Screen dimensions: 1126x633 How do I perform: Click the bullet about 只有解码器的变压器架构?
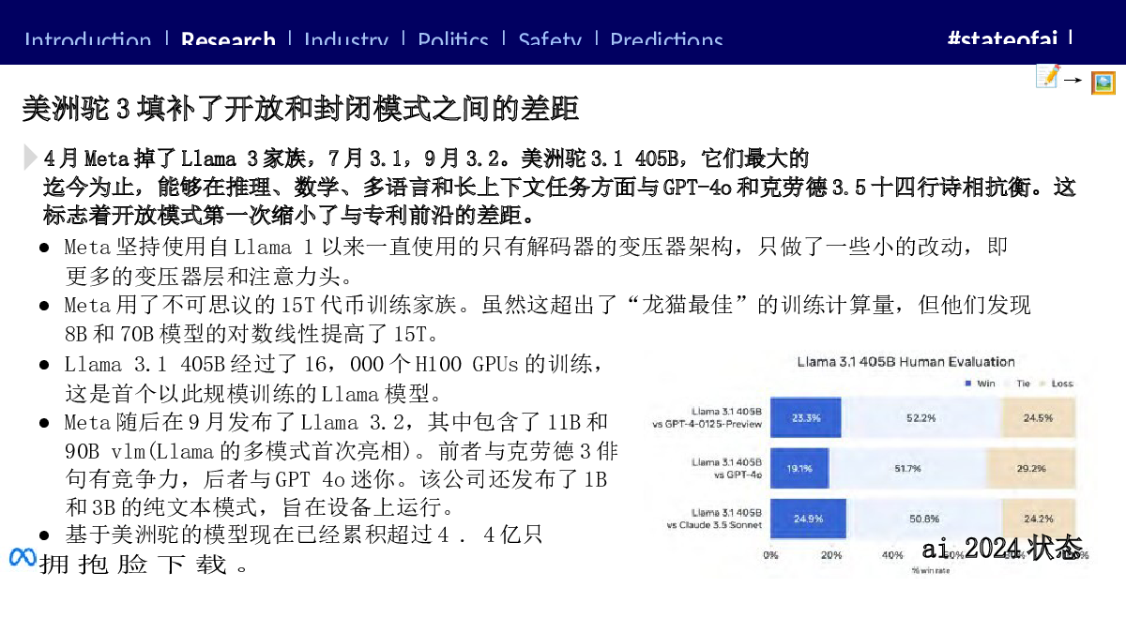coord(536,248)
